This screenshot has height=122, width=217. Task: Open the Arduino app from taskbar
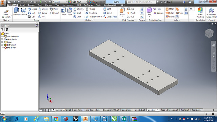coord(124,119)
